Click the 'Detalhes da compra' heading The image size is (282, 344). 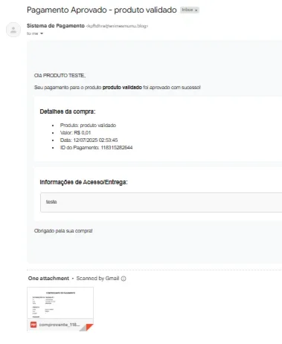(x=68, y=111)
